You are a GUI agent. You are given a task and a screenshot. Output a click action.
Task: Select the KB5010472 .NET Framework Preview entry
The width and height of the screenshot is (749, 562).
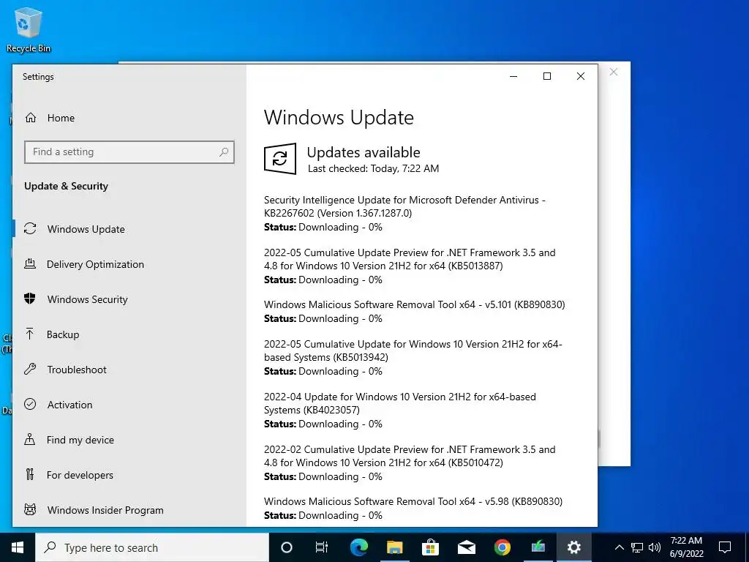[410, 462]
